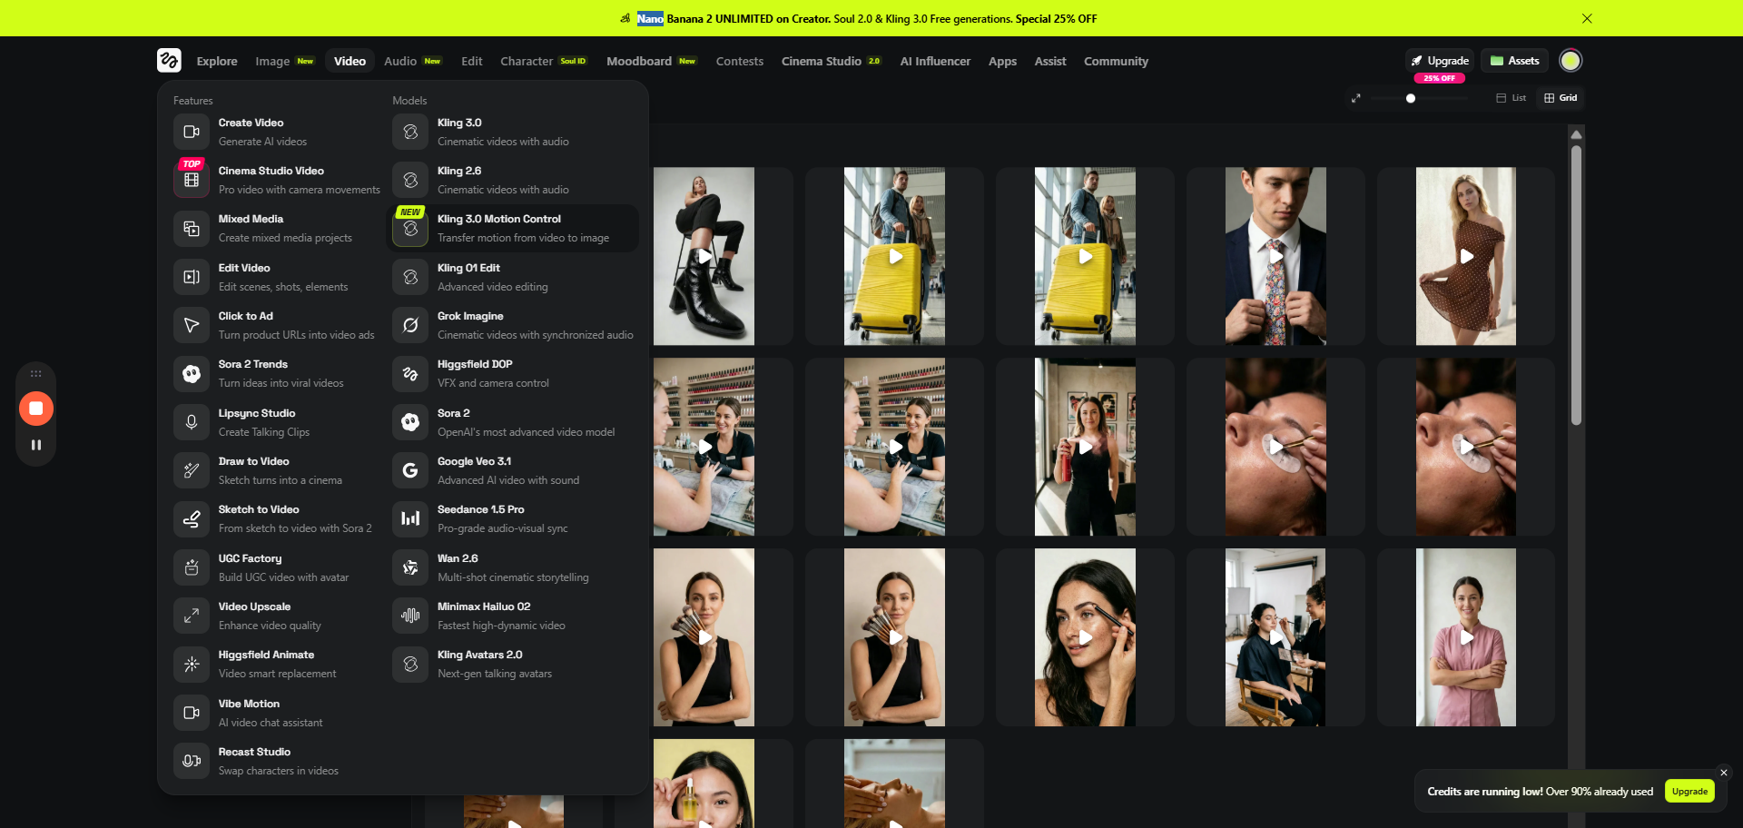Screen dimensions: 1743x828
Task: Click the Seedance 1.5 Pro icon
Action: point(410,518)
